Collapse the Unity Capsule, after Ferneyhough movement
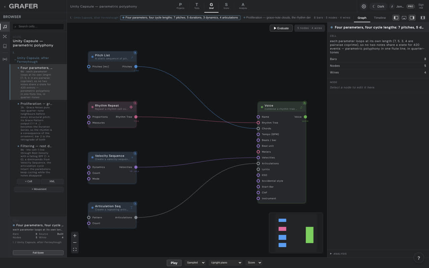 [x=15, y=59]
